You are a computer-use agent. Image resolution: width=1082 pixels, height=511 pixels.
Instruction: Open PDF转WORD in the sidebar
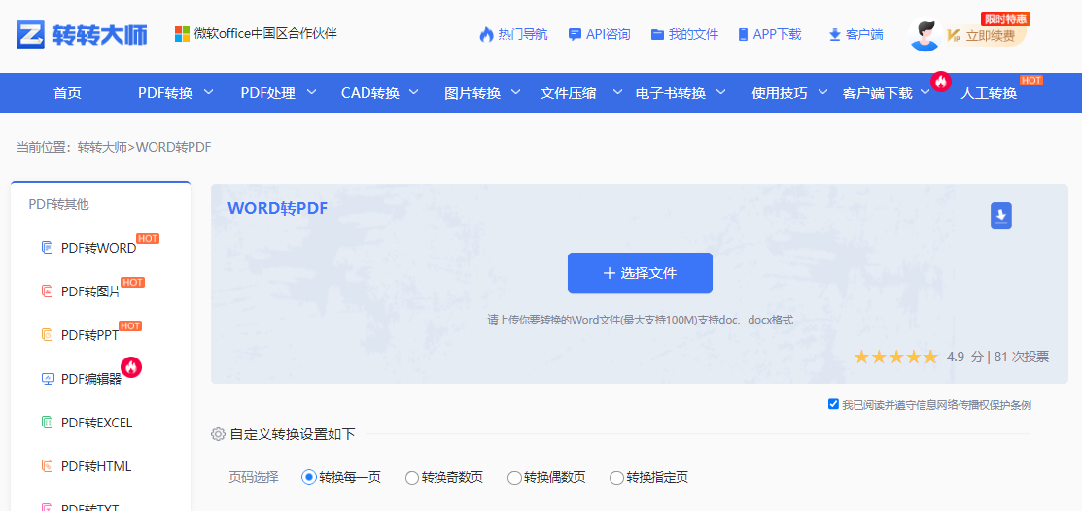click(x=99, y=249)
